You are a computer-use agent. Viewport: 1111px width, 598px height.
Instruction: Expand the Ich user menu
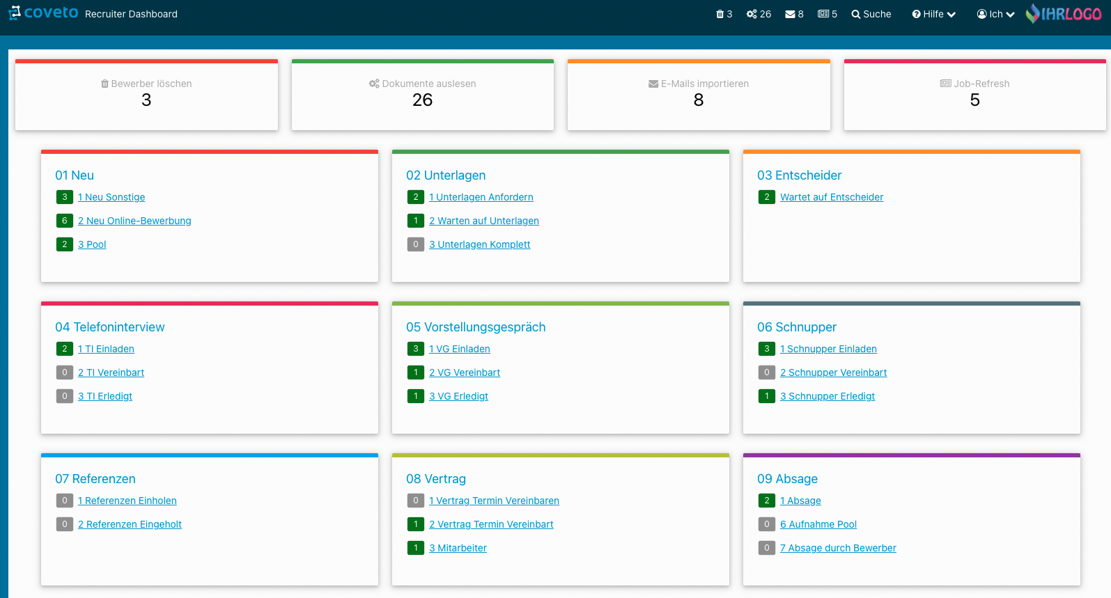pyautogui.click(x=996, y=14)
